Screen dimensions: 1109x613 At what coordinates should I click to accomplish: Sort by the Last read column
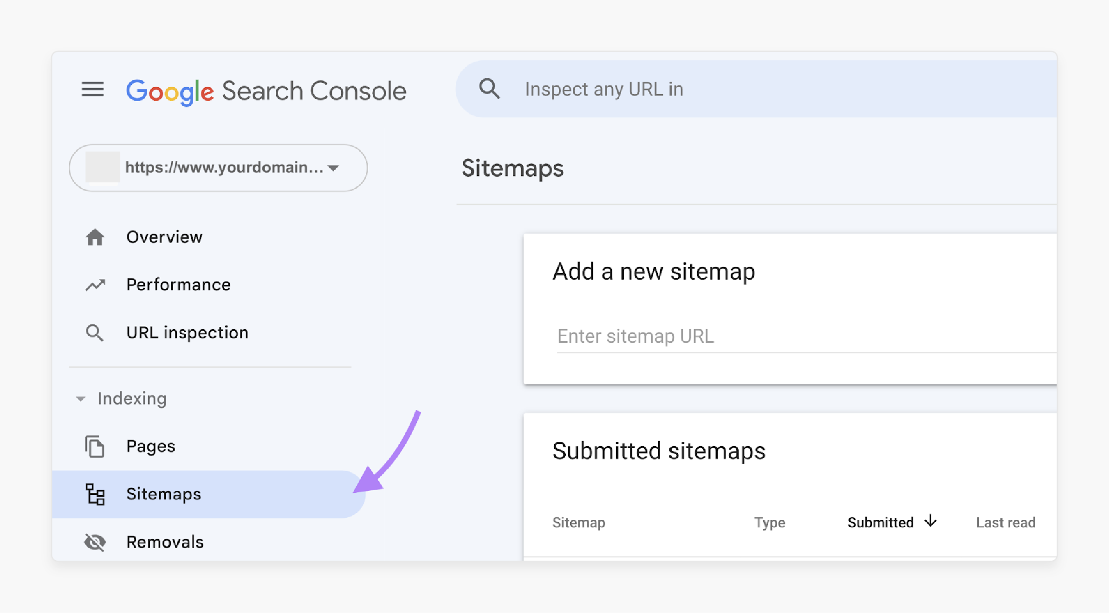click(1005, 523)
